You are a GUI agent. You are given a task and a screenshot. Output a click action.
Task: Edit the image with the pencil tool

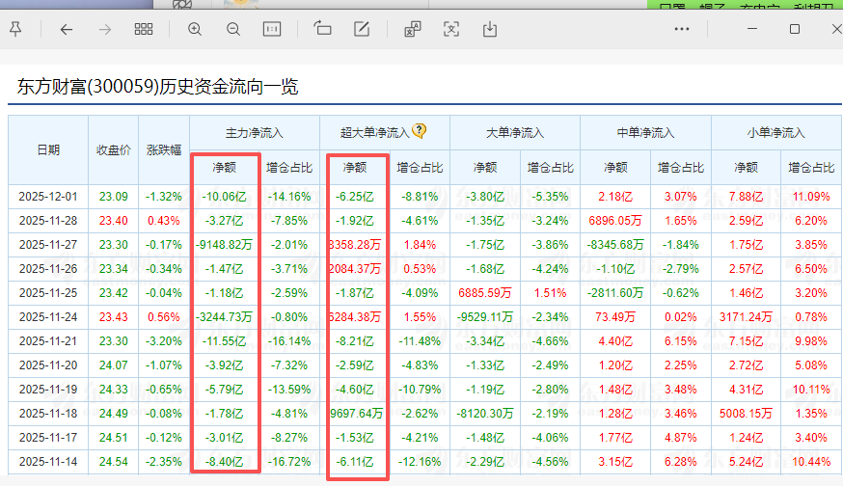362,29
